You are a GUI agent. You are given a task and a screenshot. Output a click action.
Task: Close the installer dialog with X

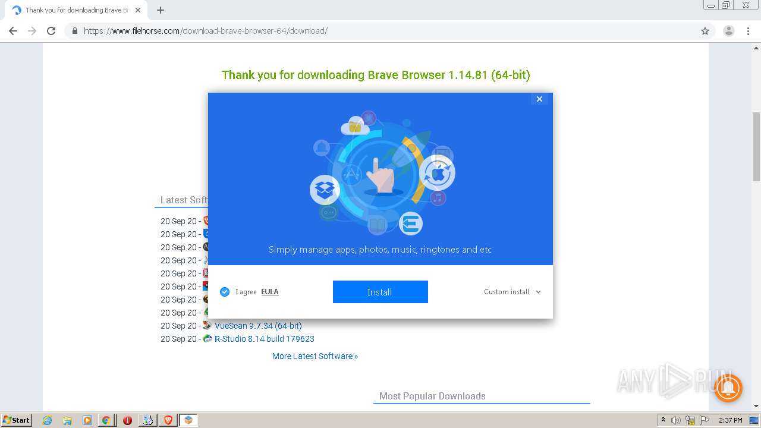click(x=539, y=99)
